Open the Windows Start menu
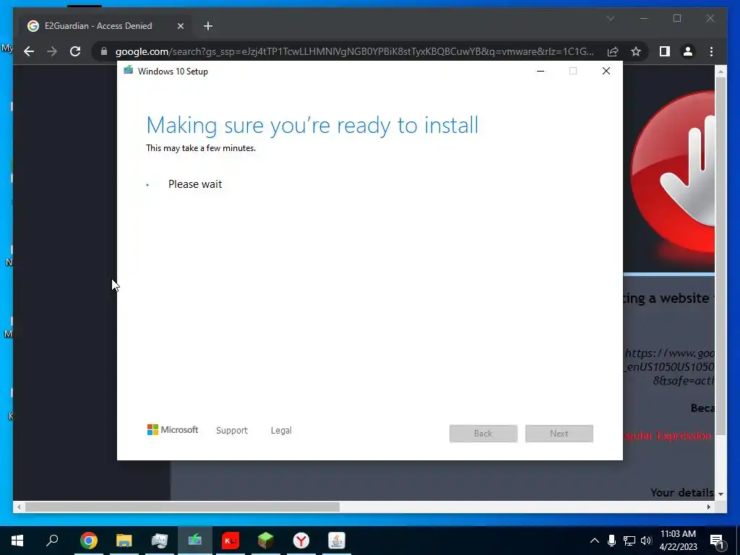740x555 pixels. click(x=17, y=541)
